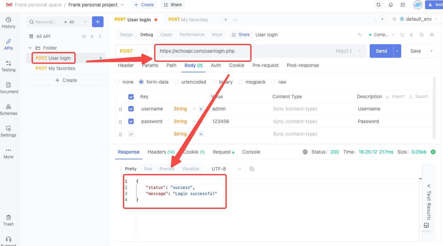The height and width of the screenshot is (246, 443).
Task: Click the lock icon in the API toolbar
Action: pyautogui.click(x=411, y=35)
